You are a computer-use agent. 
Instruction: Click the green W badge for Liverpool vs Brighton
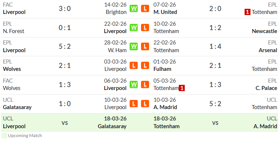pos(134,8)
